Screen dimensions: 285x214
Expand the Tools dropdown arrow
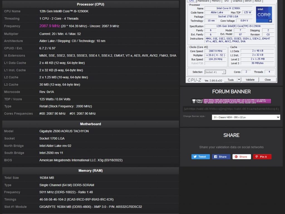click(239, 80)
